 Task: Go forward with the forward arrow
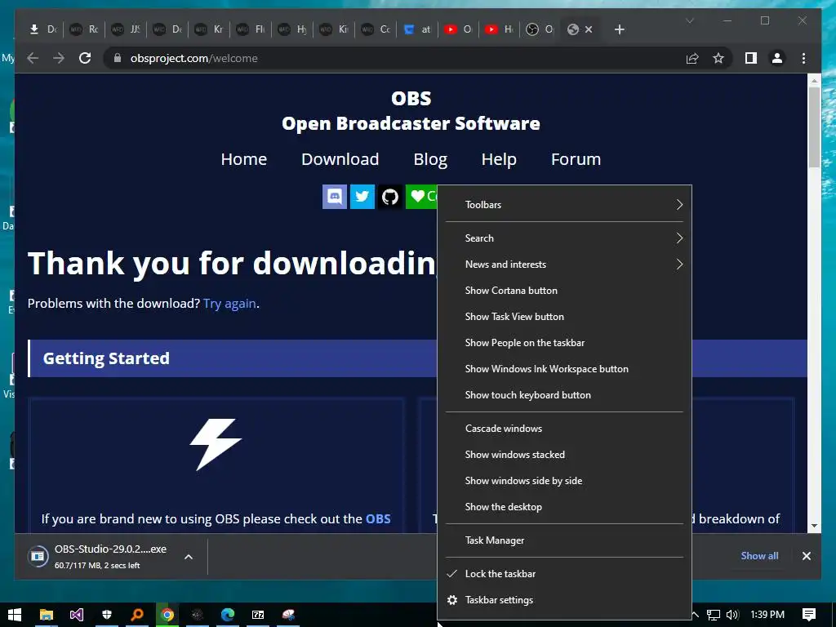[x=59, y=58]
